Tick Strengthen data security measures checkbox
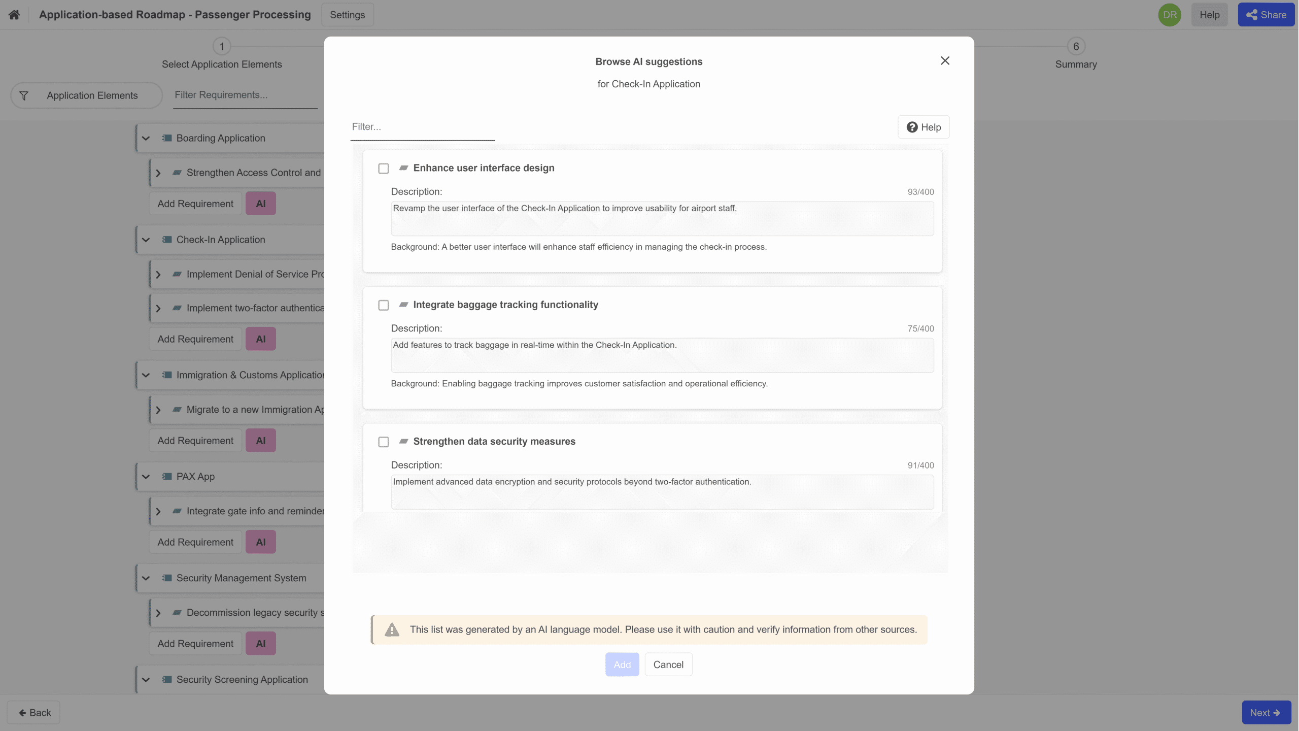The width and height of the screenshot is (1299, 731). [384, 442]
